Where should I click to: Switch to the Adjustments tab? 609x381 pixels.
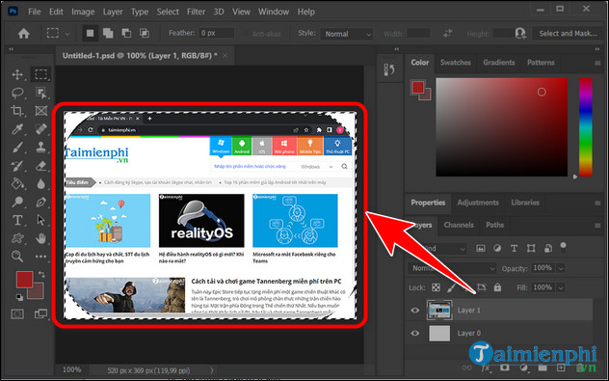coord(477,203)
